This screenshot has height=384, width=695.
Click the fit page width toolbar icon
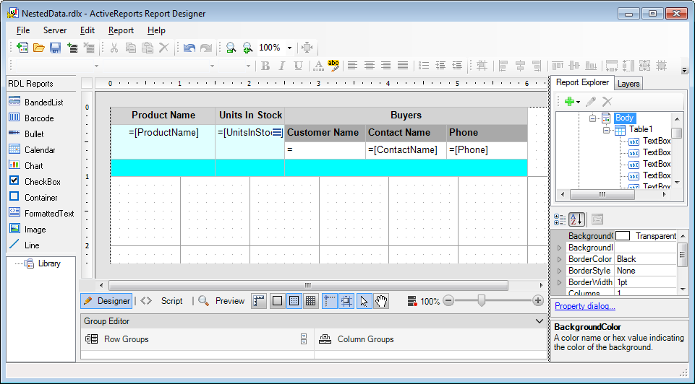click(x=307, y=48)
